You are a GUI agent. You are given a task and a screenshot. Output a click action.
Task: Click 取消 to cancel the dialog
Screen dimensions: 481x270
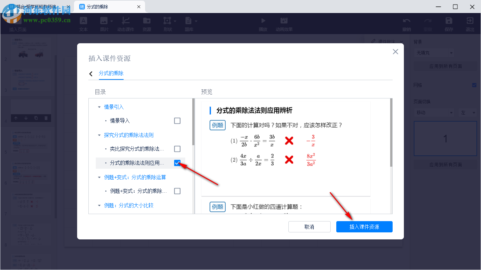tap(309, 227)
